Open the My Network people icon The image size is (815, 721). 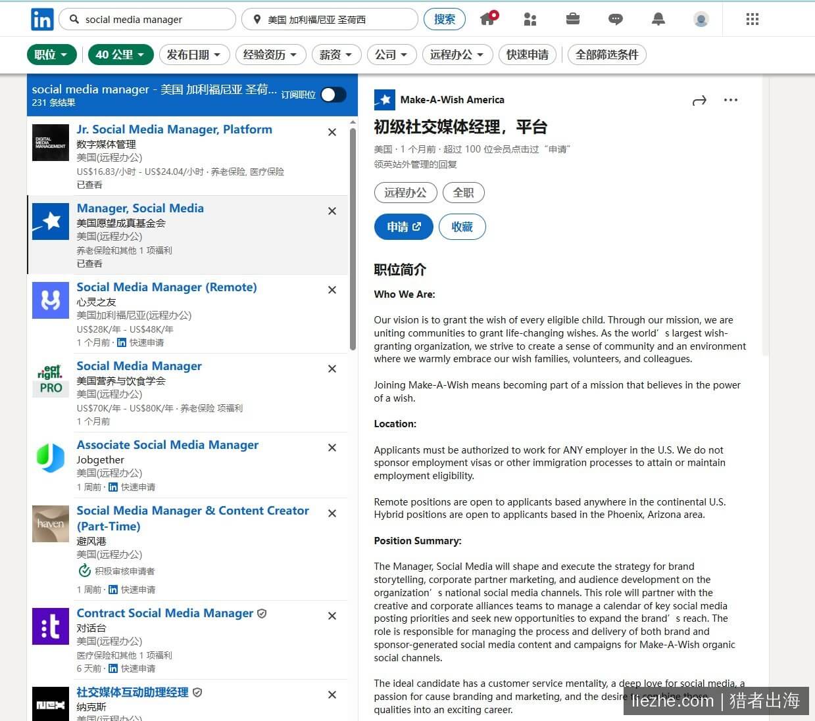[x=530, y=19]
